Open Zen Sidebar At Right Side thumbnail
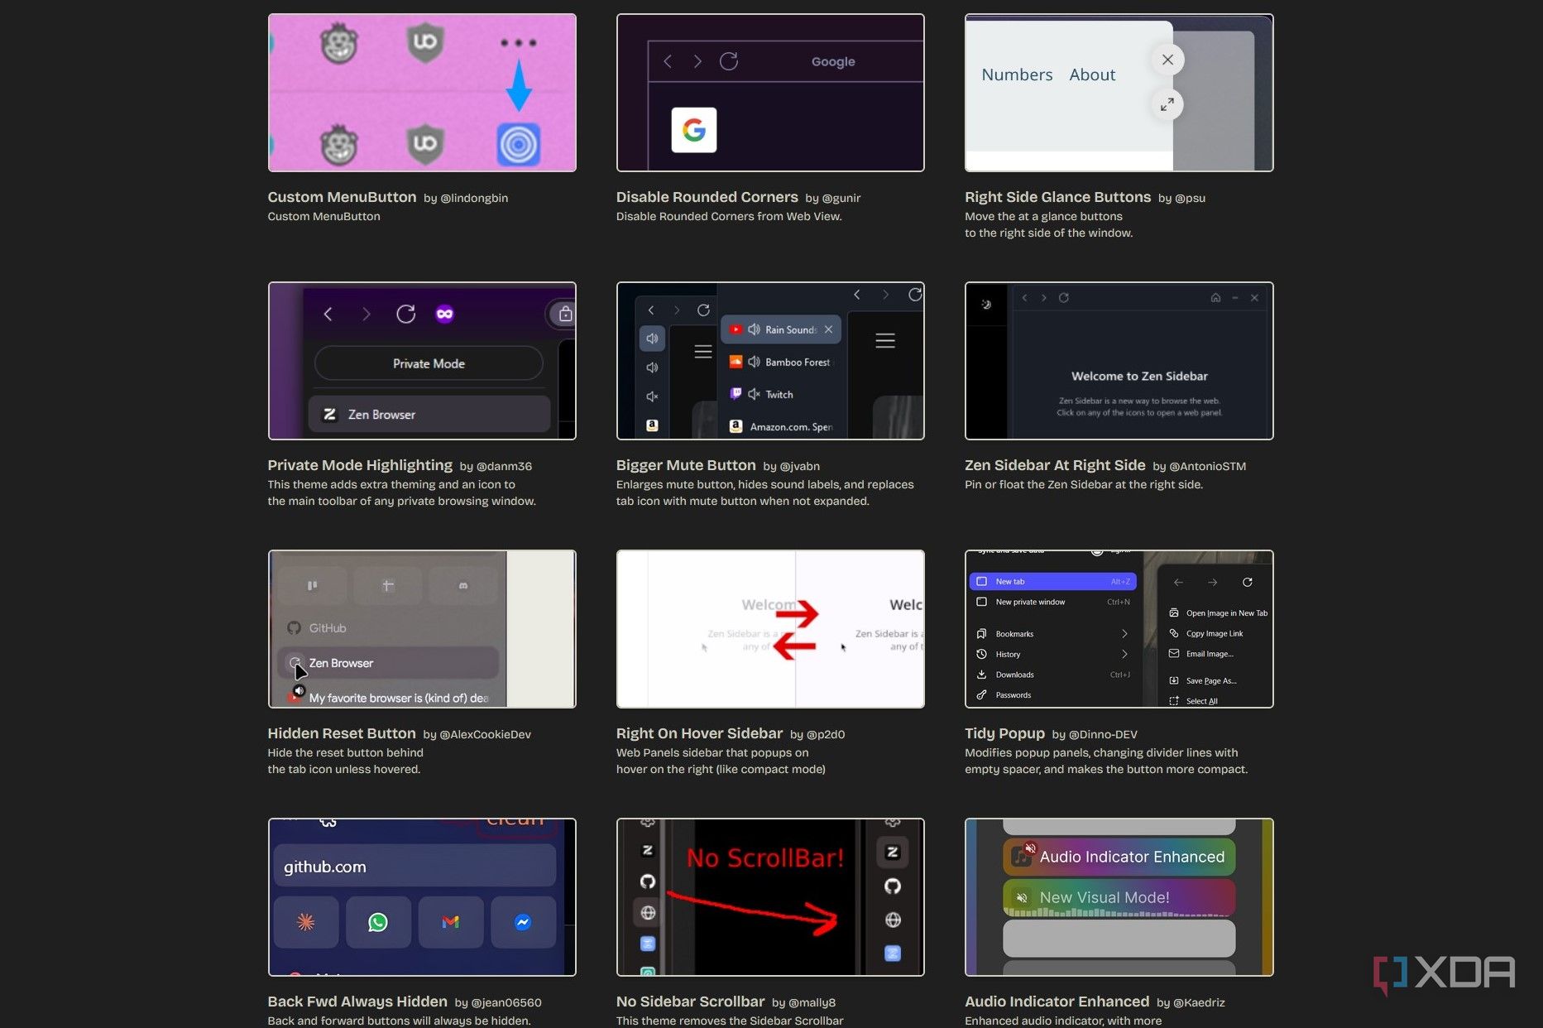 (1119, 361)
